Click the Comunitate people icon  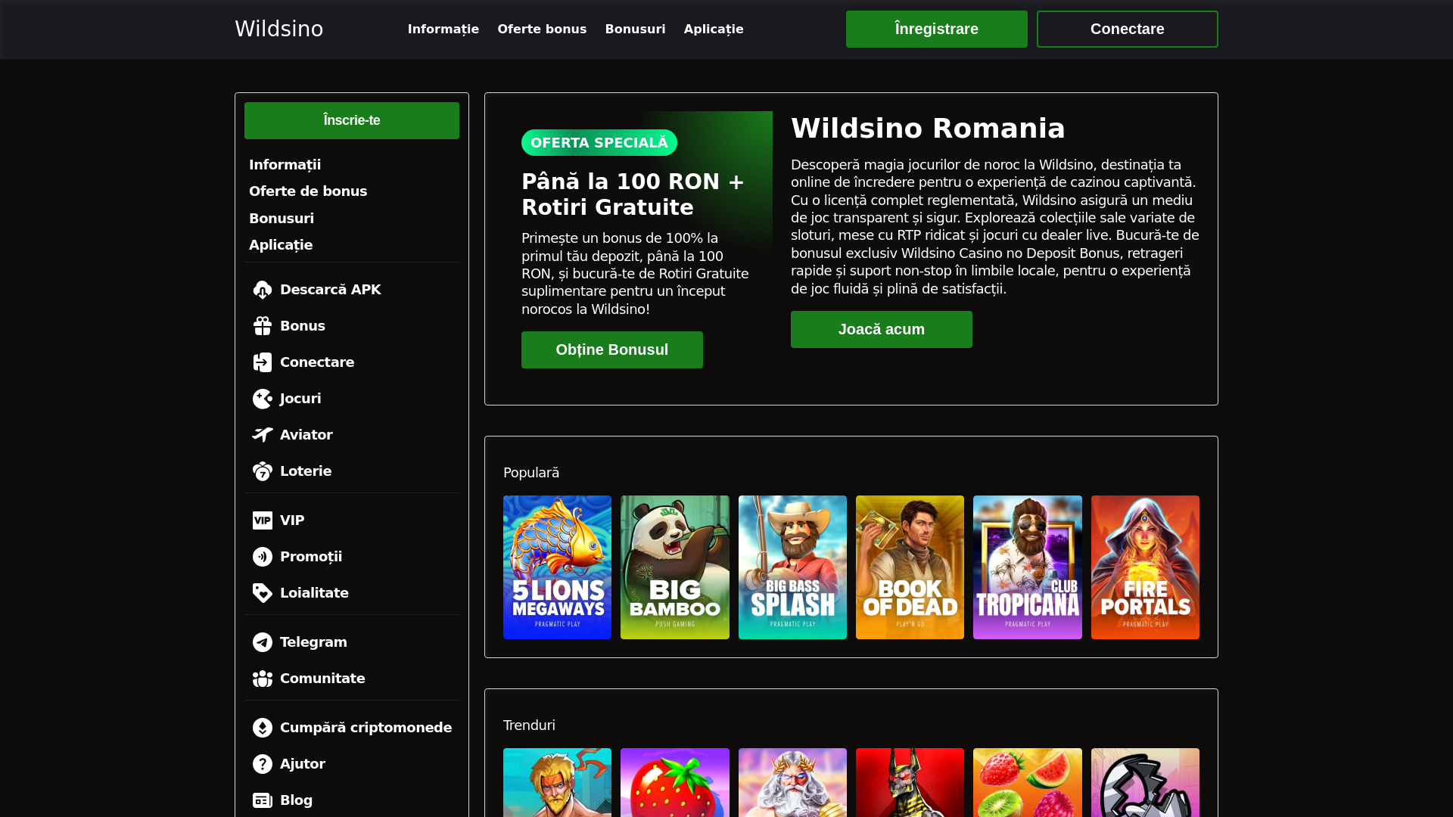pos(263,679)
